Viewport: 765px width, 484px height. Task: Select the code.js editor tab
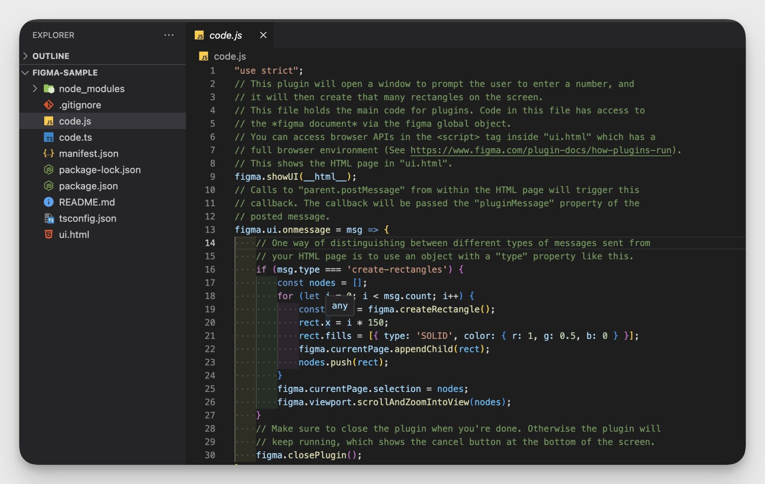[x=225, y=35]
